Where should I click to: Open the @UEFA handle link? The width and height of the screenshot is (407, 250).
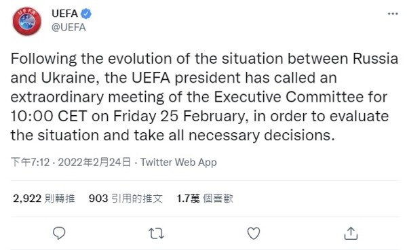coord(69,27)
